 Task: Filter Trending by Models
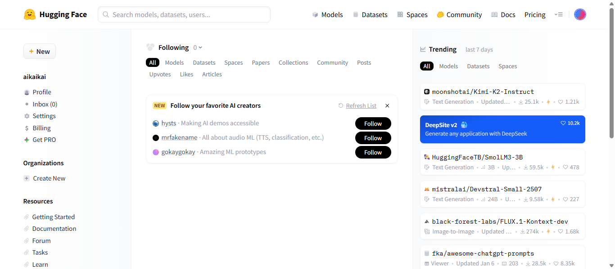448,66
